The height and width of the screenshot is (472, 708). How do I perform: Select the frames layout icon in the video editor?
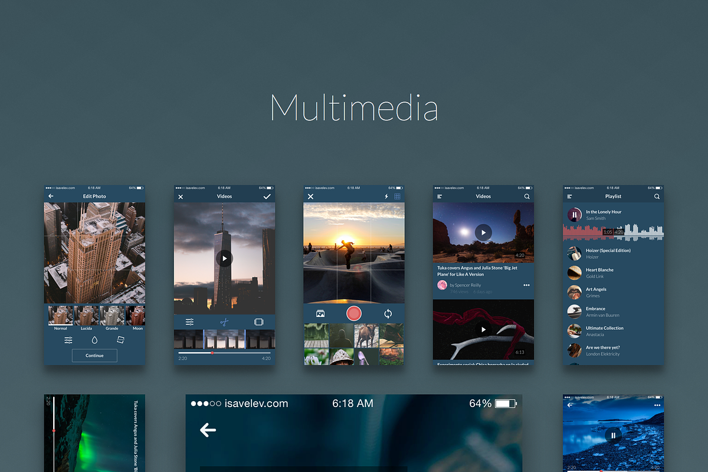click(x=258, y=322)
